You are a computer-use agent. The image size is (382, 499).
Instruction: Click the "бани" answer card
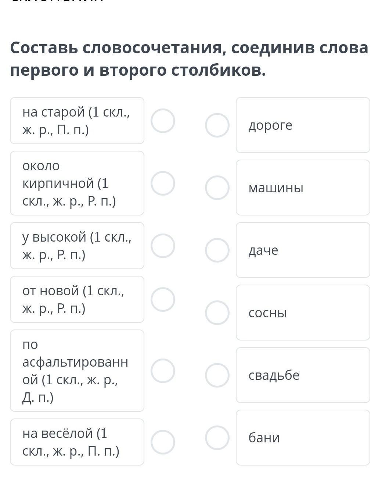tap(303, 438)
